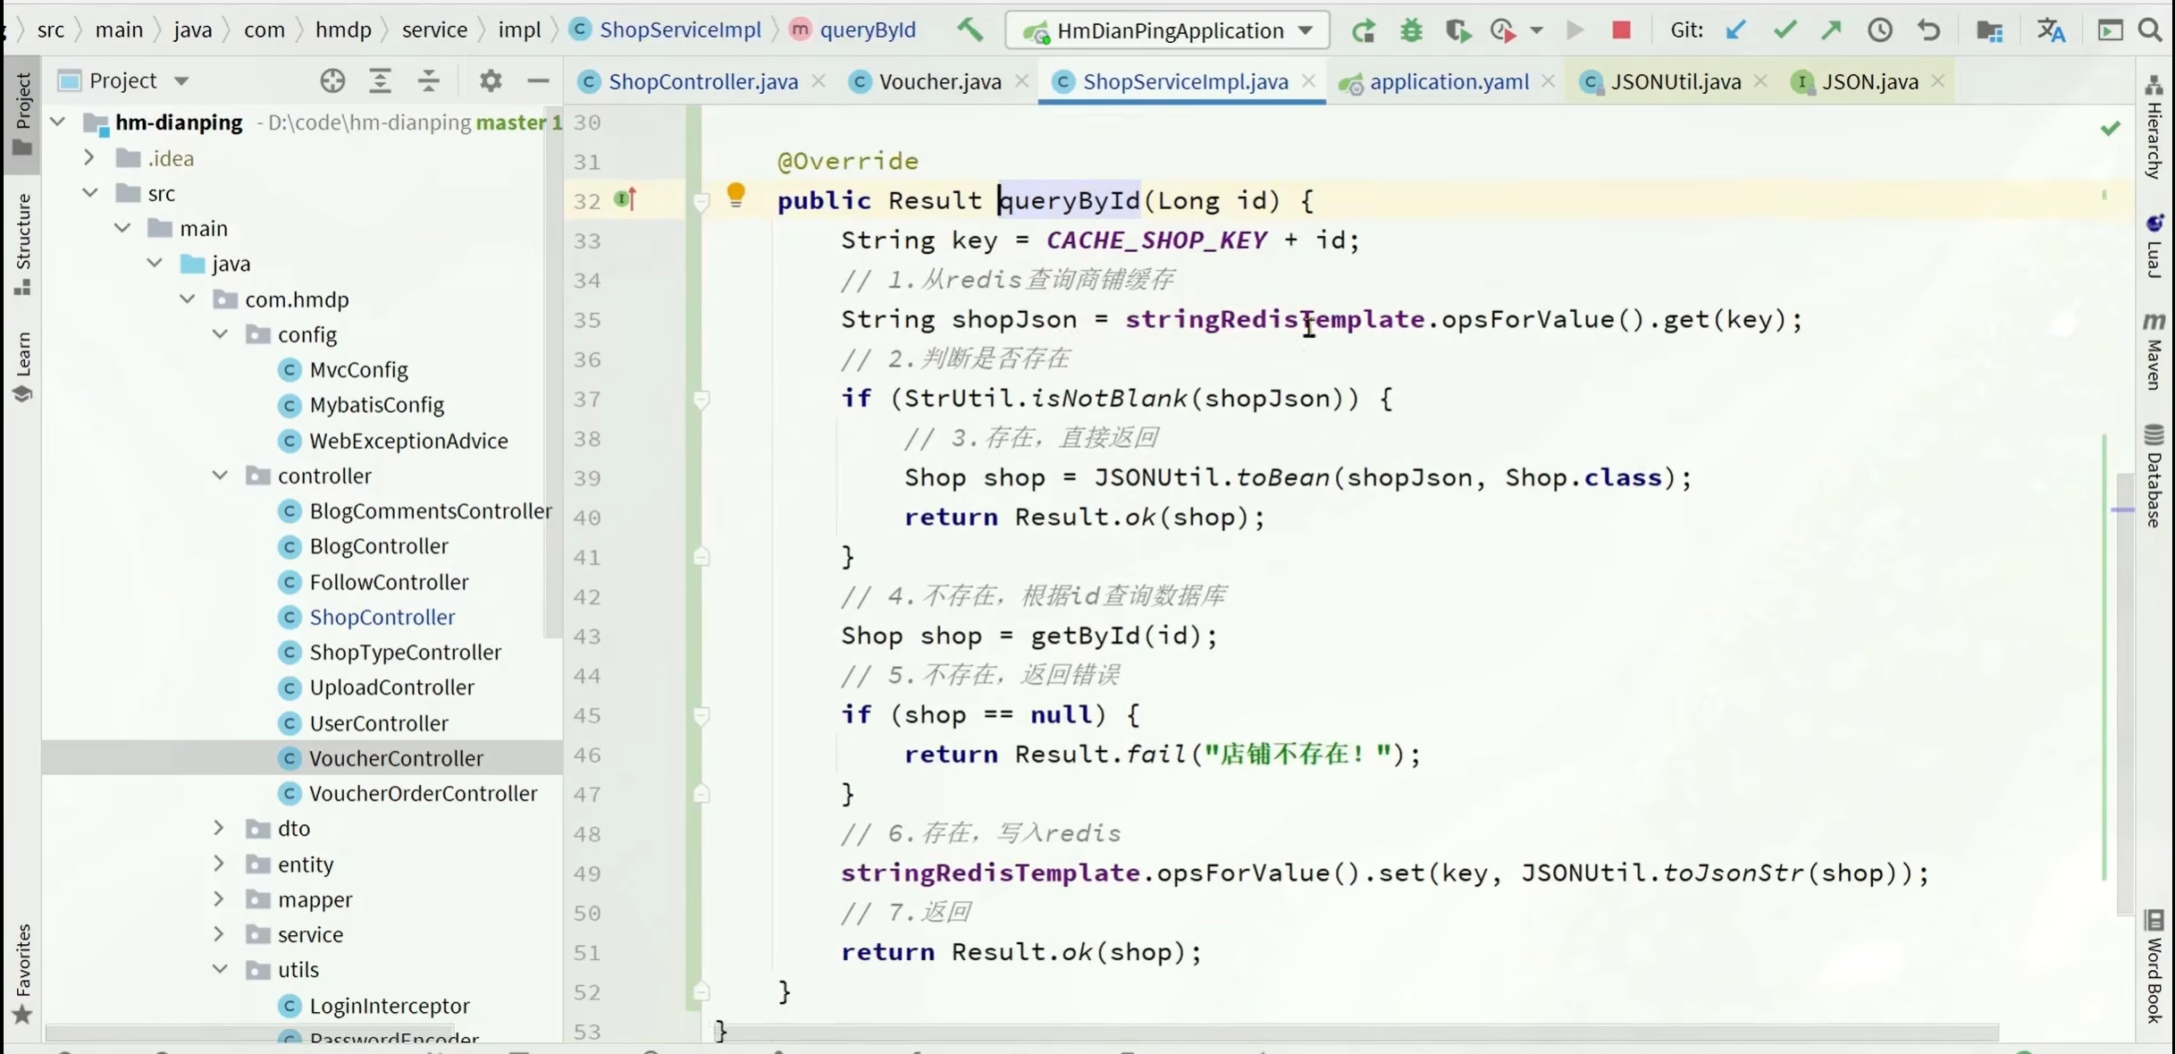
Task: Click the Git commit checkmark icon
Action: 1785,30
